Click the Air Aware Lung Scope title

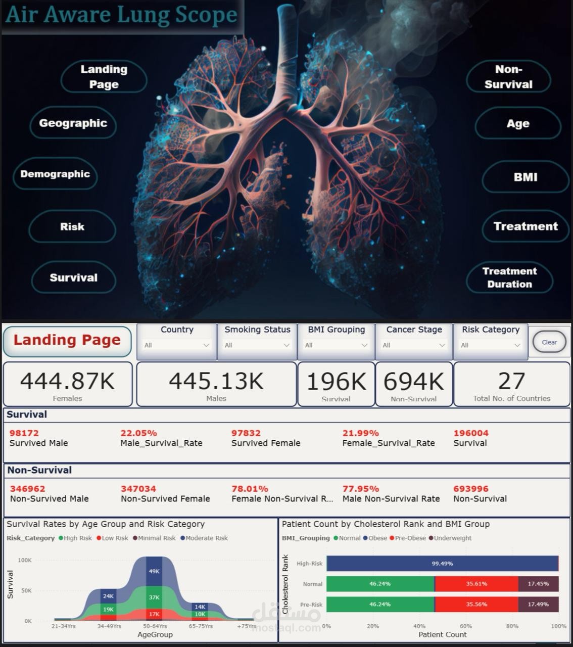[121, 15]
